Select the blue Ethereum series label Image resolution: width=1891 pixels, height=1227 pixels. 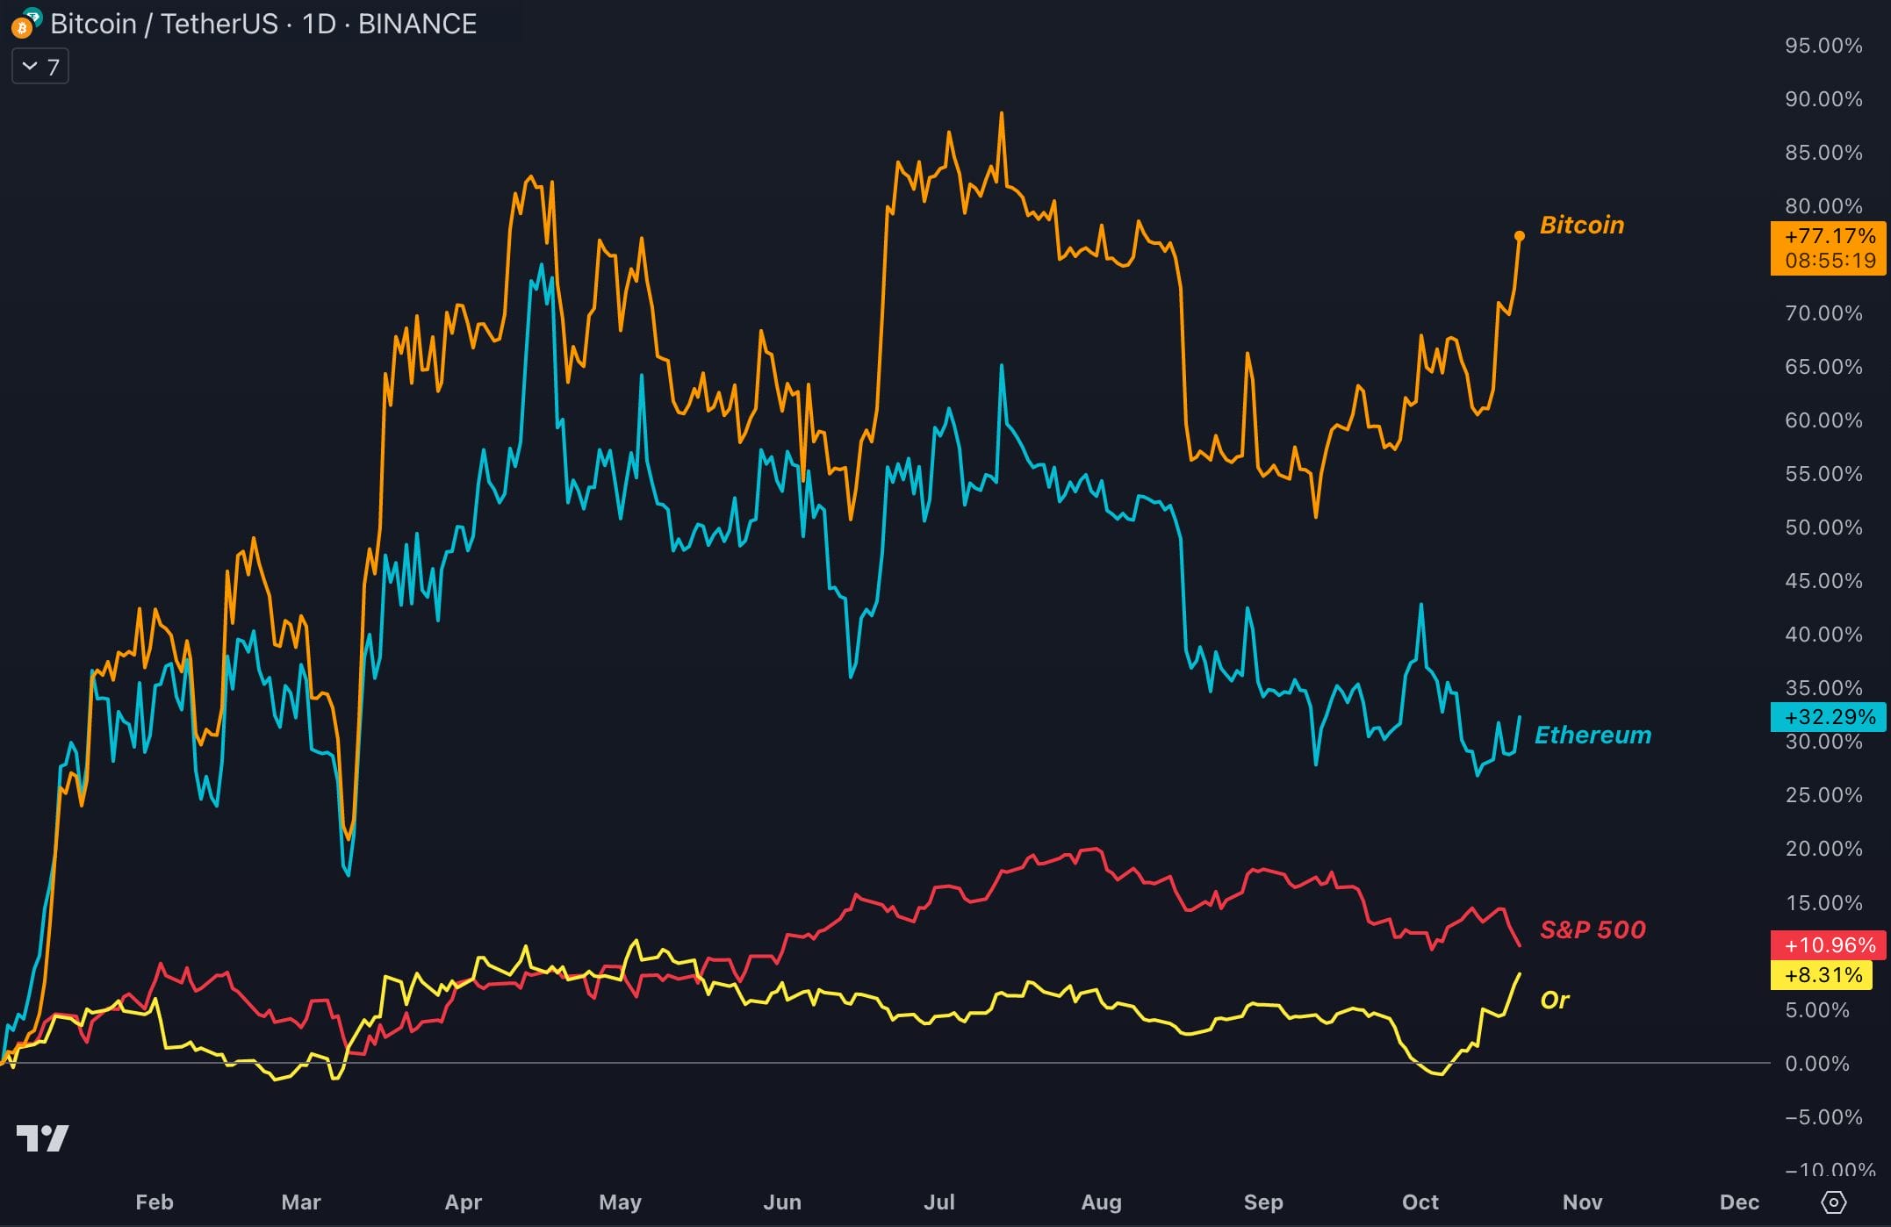pyautogui.click(x=1593, y=735)
